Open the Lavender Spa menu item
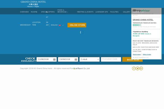The image size is (164, 109). pyautogui.click(x=102, y=12)
